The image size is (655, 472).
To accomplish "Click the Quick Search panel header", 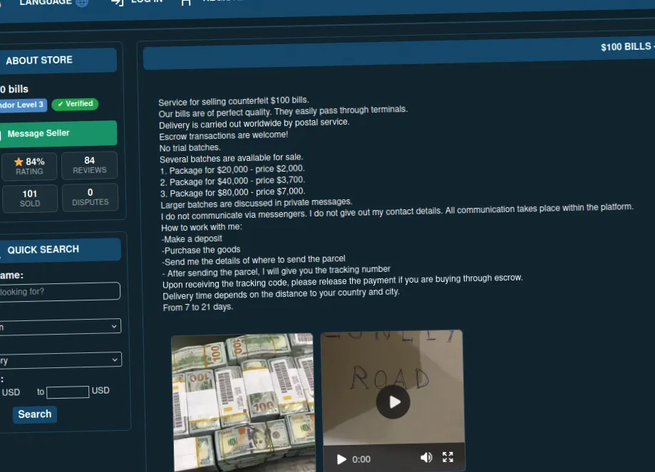I will (x=60, y=250).
